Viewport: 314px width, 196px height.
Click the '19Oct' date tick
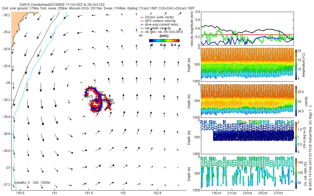216,193
